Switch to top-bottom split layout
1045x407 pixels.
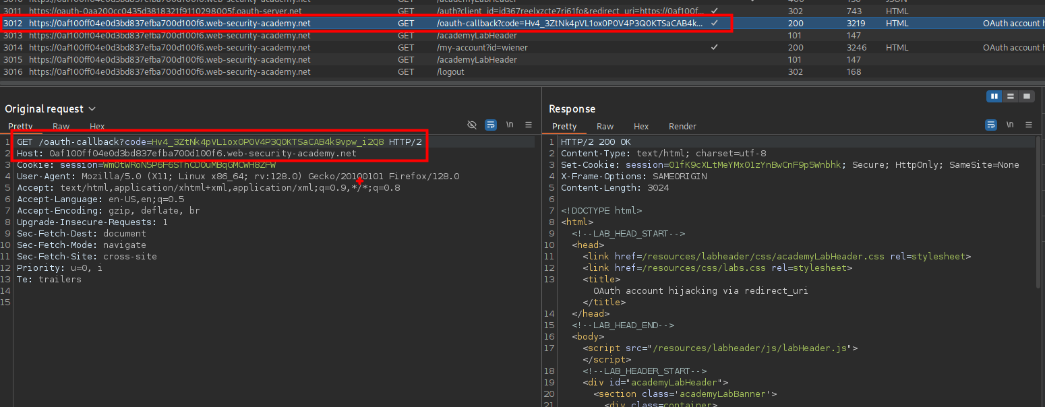click(1010, 96)
